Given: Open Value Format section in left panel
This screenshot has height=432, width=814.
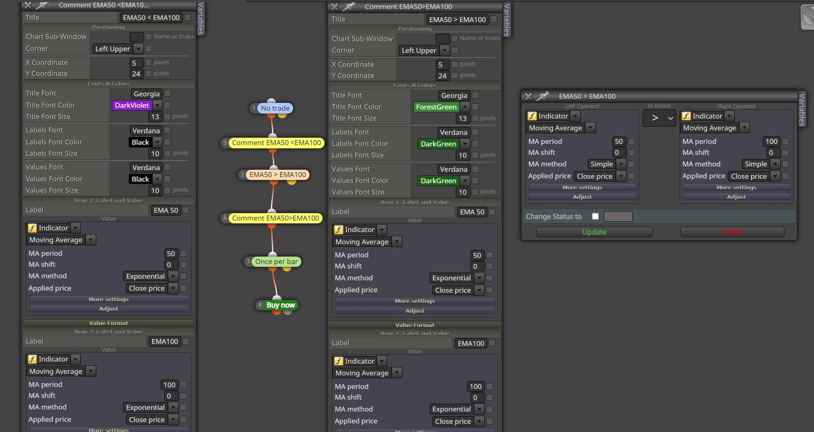Looking at the screenshot, I should 109,323.
